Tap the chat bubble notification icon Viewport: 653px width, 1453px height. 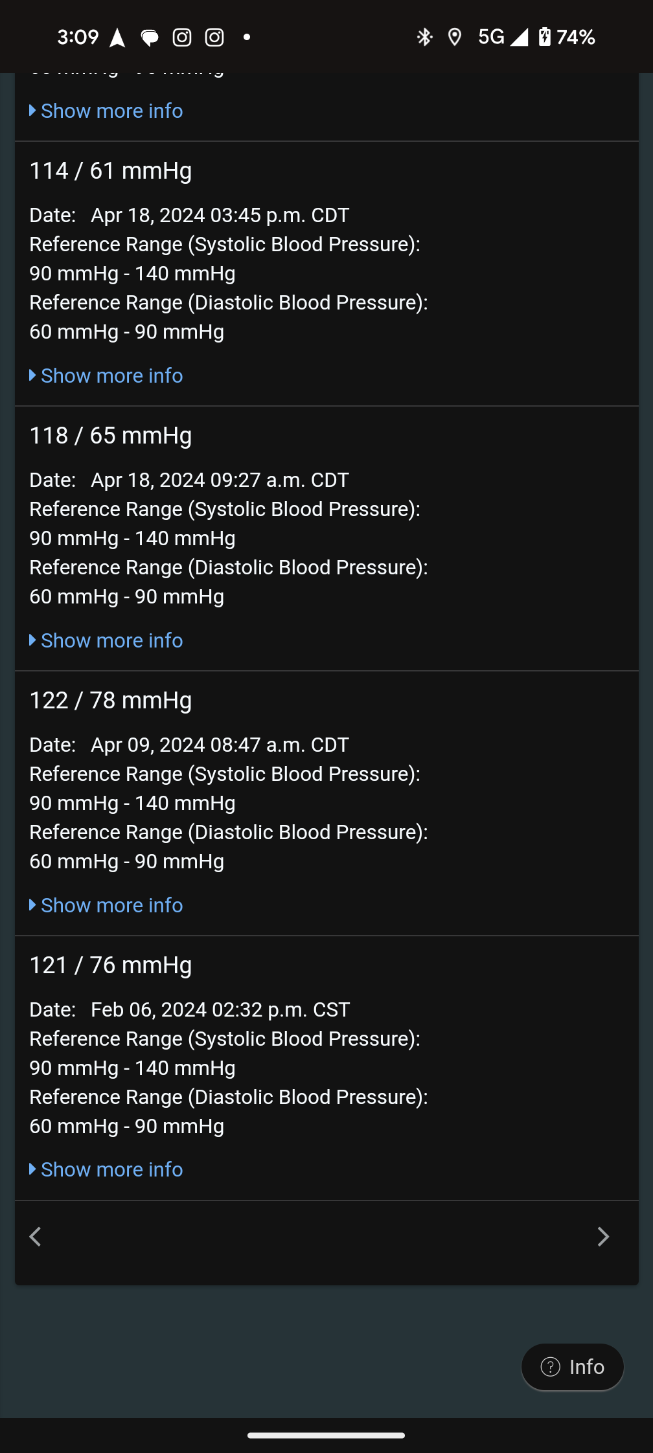(150, 38)
